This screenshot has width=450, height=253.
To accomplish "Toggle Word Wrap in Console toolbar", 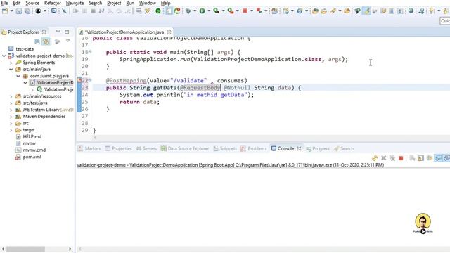I will 430,158.
